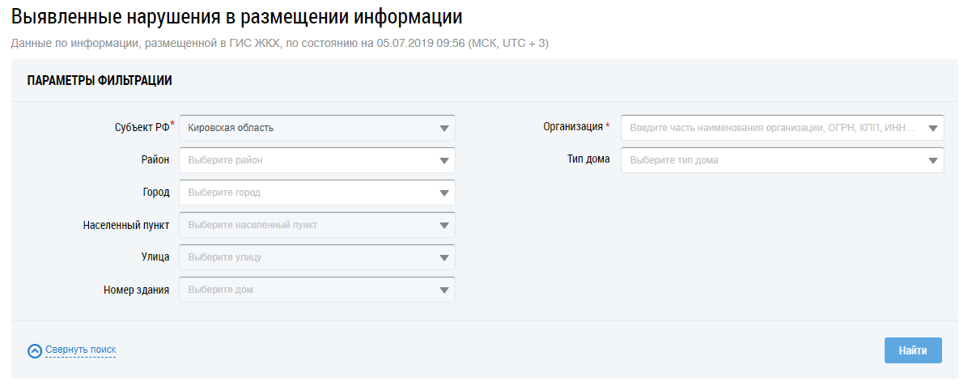Open the 'Кировская область' region selector

pyautogui.click(x=308, y=128)
